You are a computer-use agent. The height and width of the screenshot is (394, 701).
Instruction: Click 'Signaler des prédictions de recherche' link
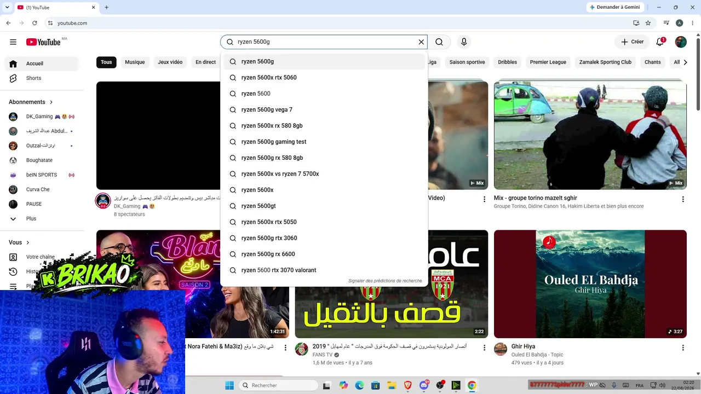click(x=385, y=281)
